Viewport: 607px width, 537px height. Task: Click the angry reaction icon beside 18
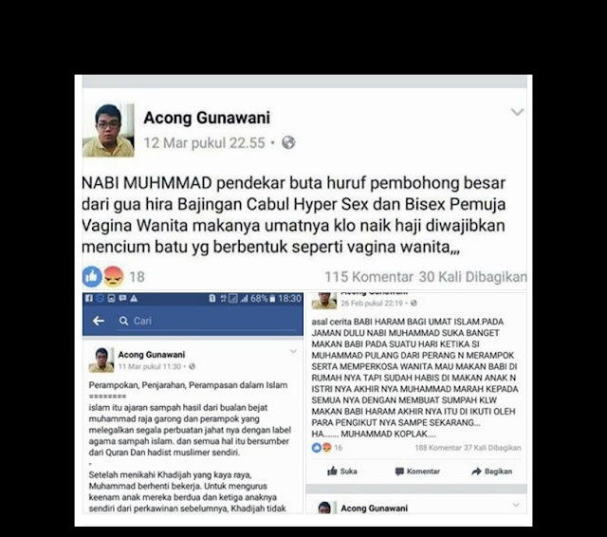[x=114, y=276]
